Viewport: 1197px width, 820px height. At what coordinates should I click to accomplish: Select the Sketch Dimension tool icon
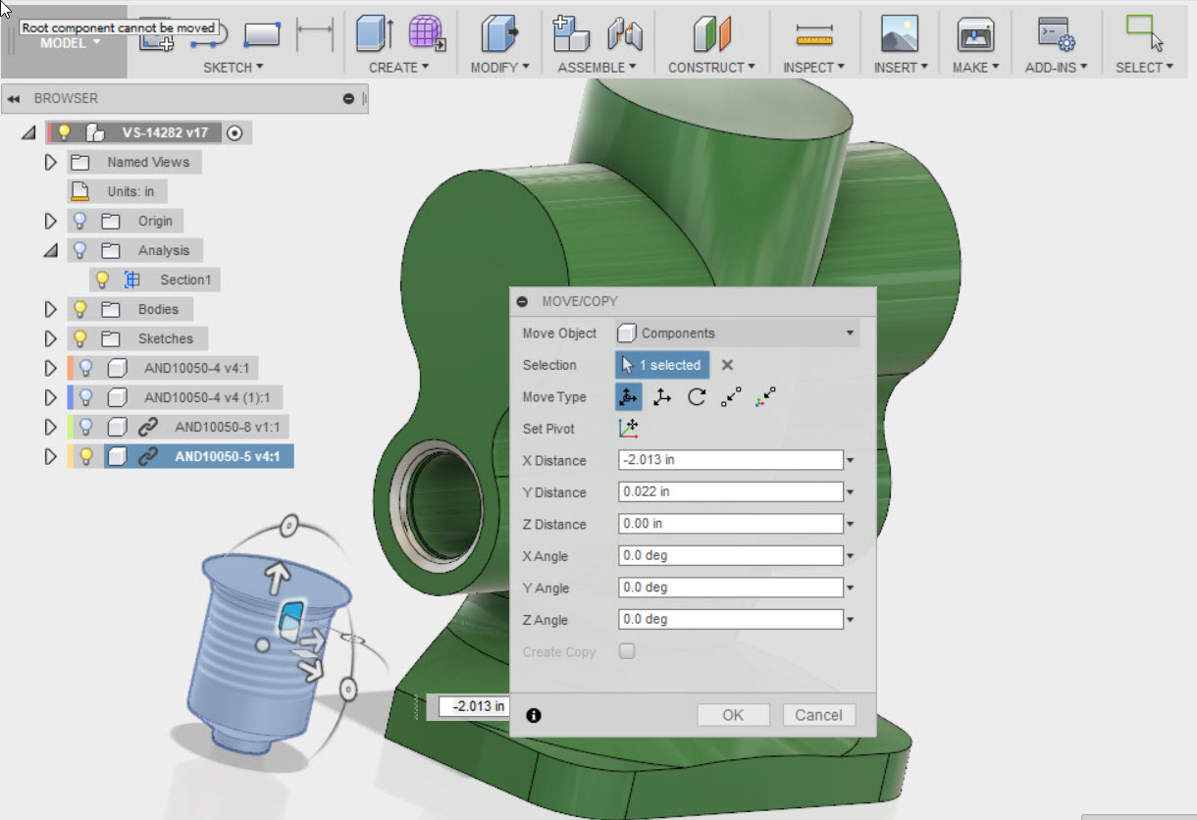click(315, 34)
